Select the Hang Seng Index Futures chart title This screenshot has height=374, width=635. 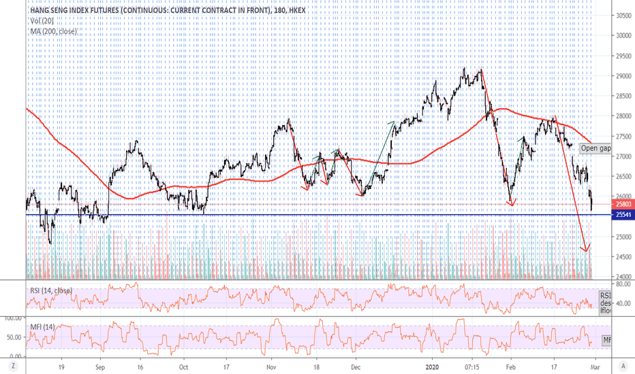168,10
